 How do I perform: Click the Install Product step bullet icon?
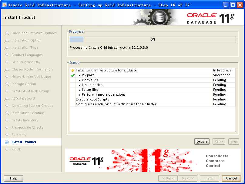coord(7,142)
